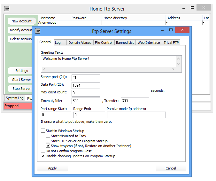Check Start FTP Server on Program Startup

48,141
